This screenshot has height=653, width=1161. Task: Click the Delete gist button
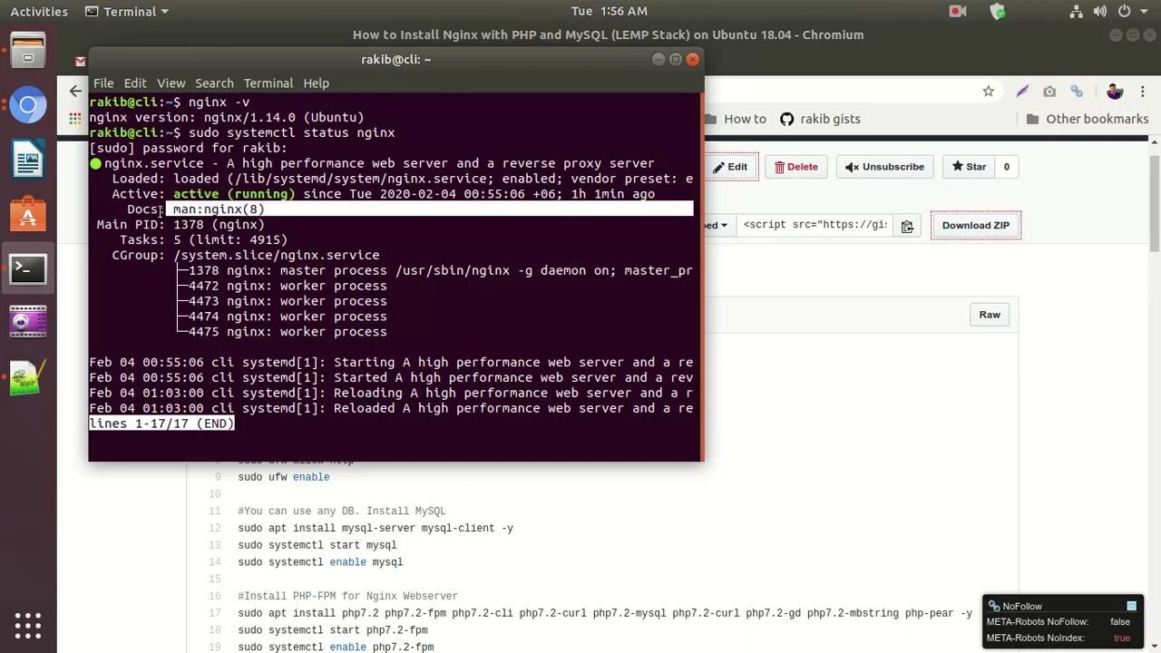795,167
